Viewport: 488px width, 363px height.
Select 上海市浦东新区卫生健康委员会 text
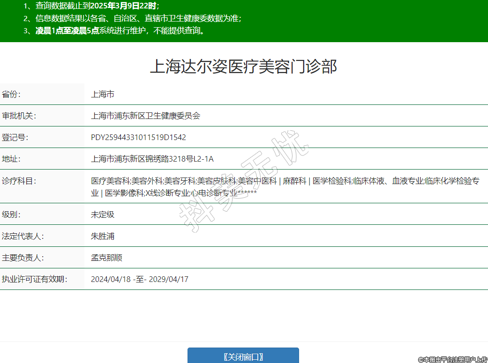coord(145,116)
